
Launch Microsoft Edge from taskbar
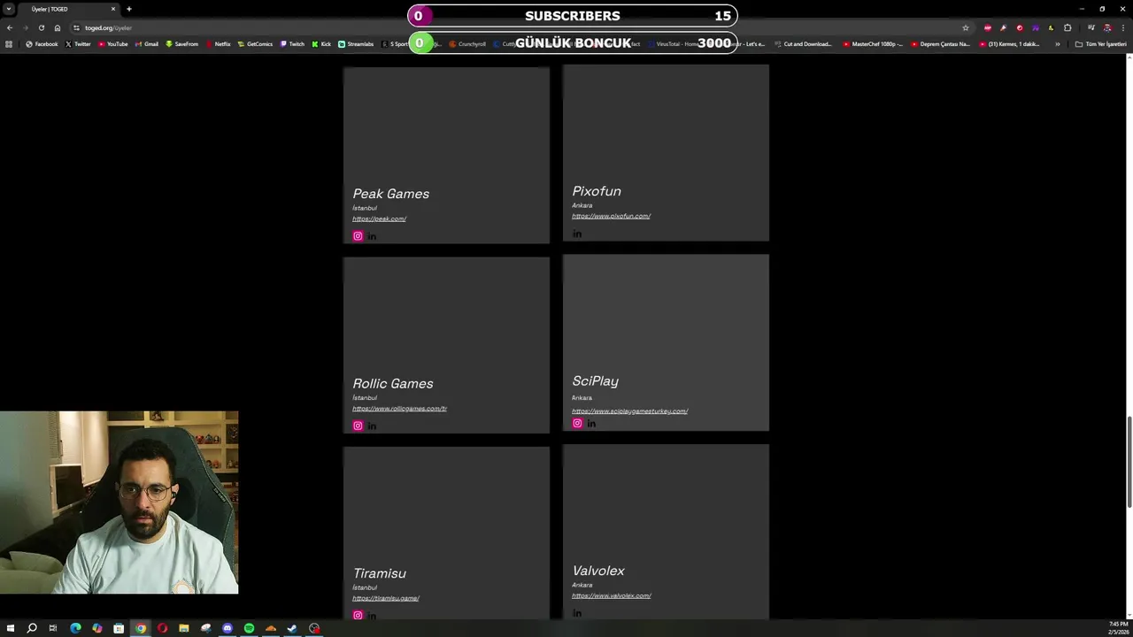pos(75,628)
